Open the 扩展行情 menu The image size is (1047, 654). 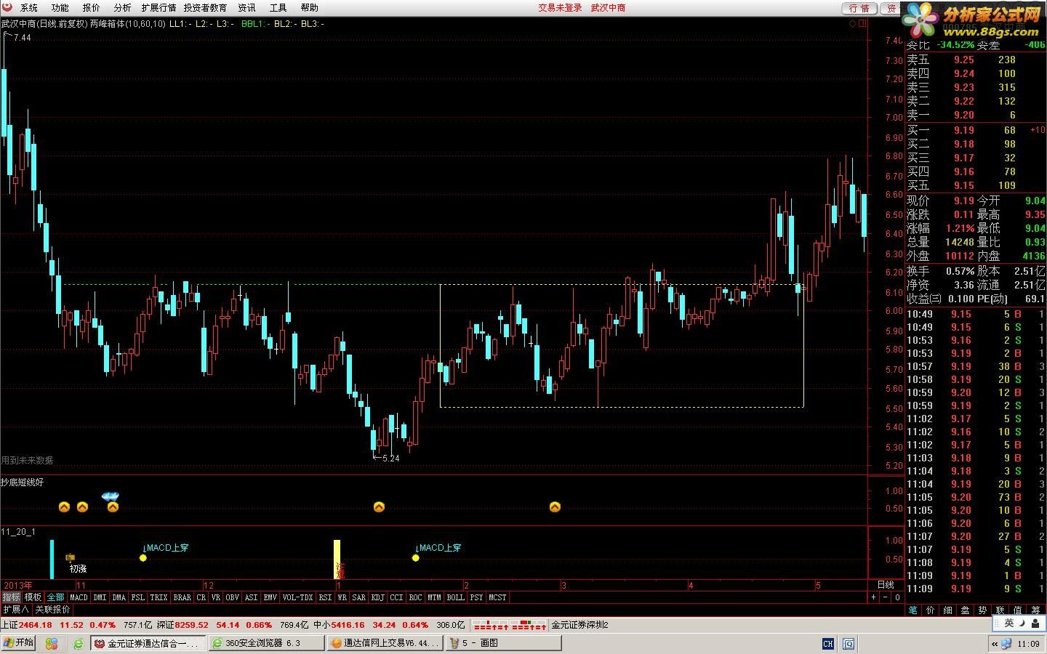159,7
